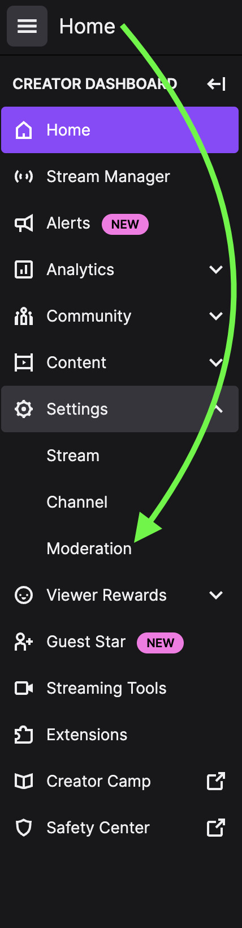Open the hamburger menu button
This screenshot has height=928, width=242.
point(27,26)
